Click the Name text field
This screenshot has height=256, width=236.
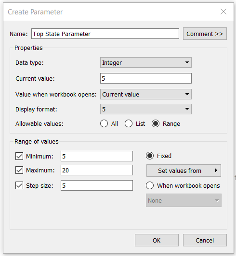pos(105,34)
